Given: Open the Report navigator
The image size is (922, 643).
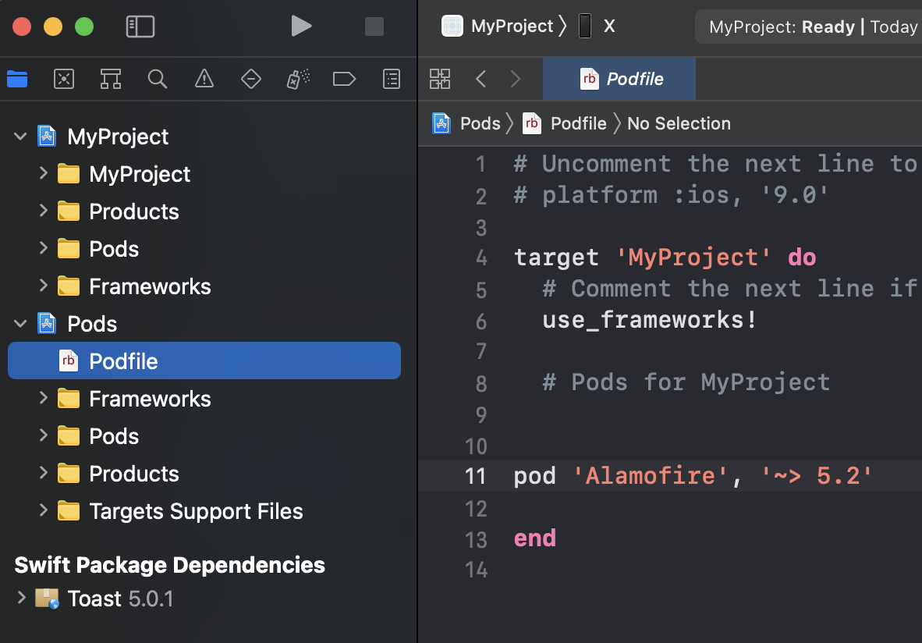Looking at the screenshot, I should 391,79.
